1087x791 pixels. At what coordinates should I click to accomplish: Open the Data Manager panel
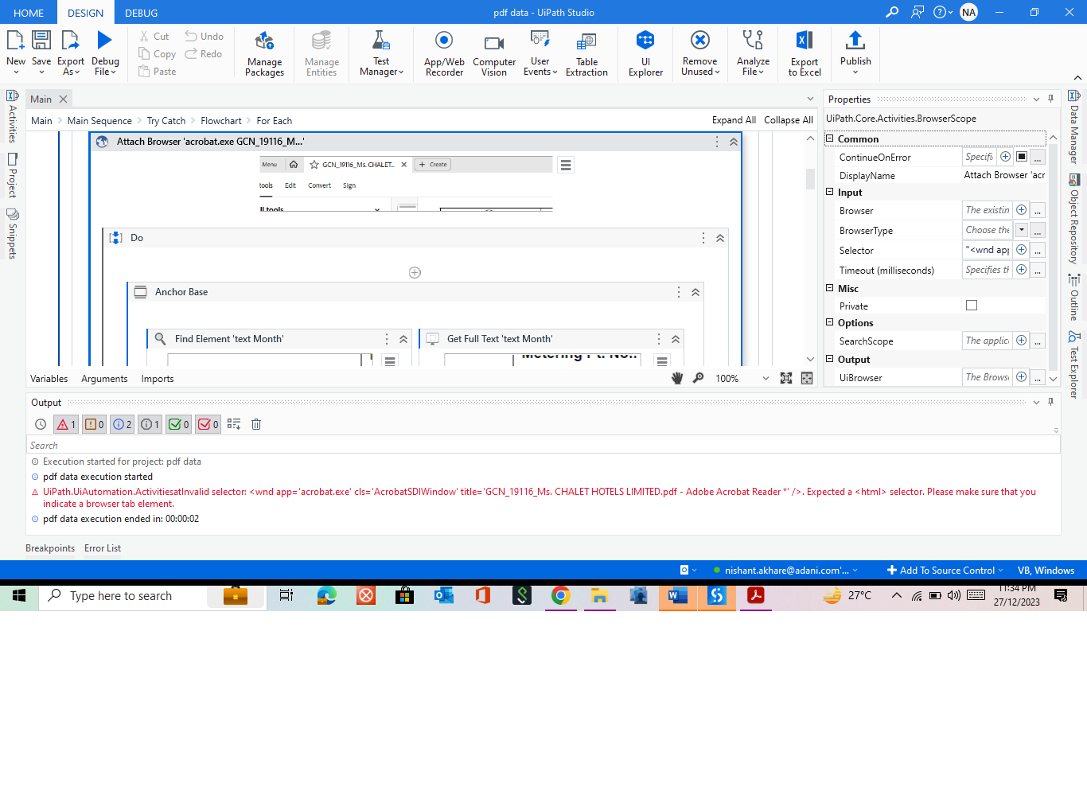(x=1074, y=127)
